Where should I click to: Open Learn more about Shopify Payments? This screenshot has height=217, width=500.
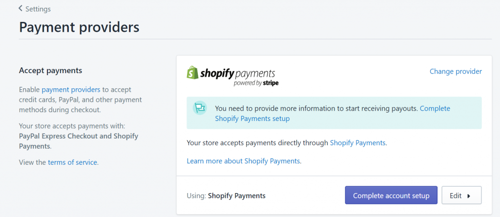243,161
